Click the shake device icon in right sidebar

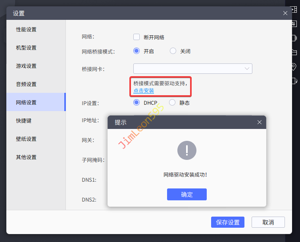(x=294, y=38)
